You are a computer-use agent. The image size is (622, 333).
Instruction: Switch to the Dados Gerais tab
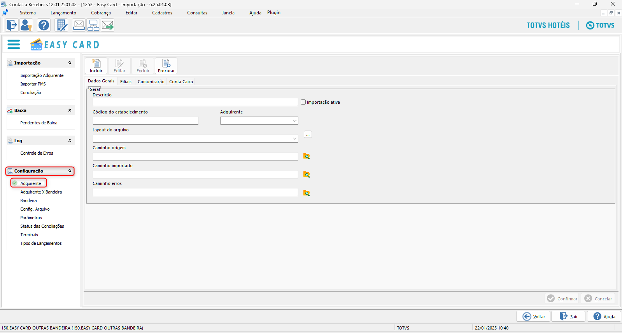click(101, 81)
